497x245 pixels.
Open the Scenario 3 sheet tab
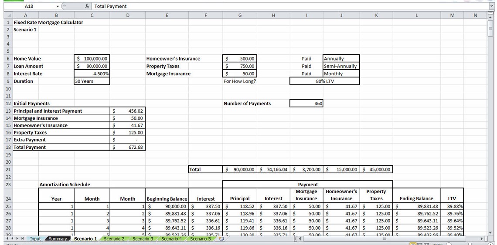(143, 238)
